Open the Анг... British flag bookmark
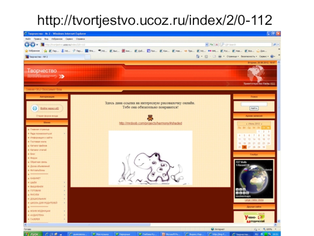Viewport: 314px width, 236px height. tap(127, 51)
